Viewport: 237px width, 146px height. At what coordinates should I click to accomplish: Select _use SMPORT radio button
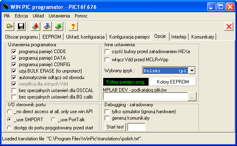point(9,120)
